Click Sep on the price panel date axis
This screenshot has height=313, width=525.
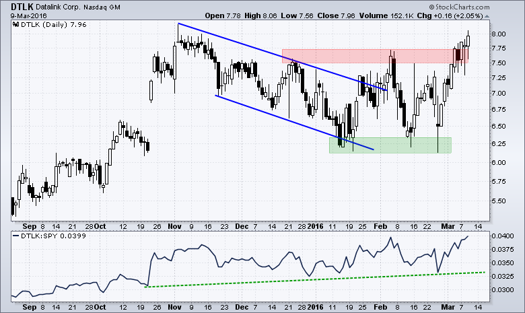coord(30,227)
